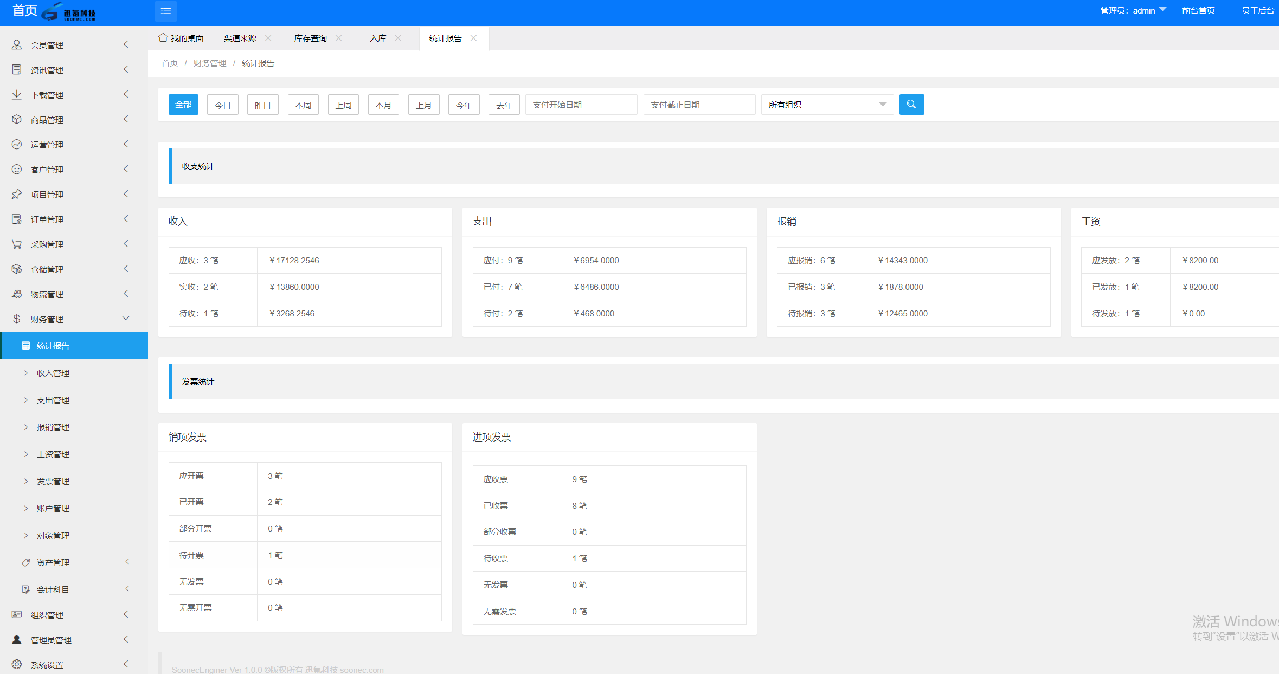Click the 我的桌面 home icon

(x=163, y=37)
